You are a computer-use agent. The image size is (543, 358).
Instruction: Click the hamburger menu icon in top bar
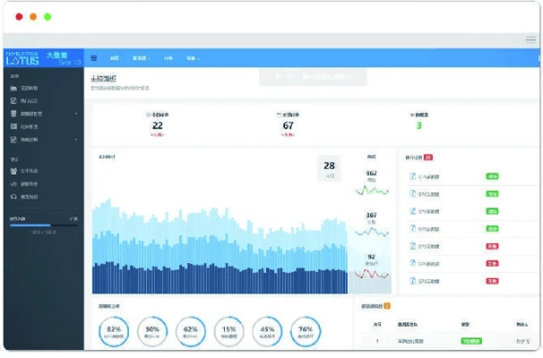click(94, 59)
